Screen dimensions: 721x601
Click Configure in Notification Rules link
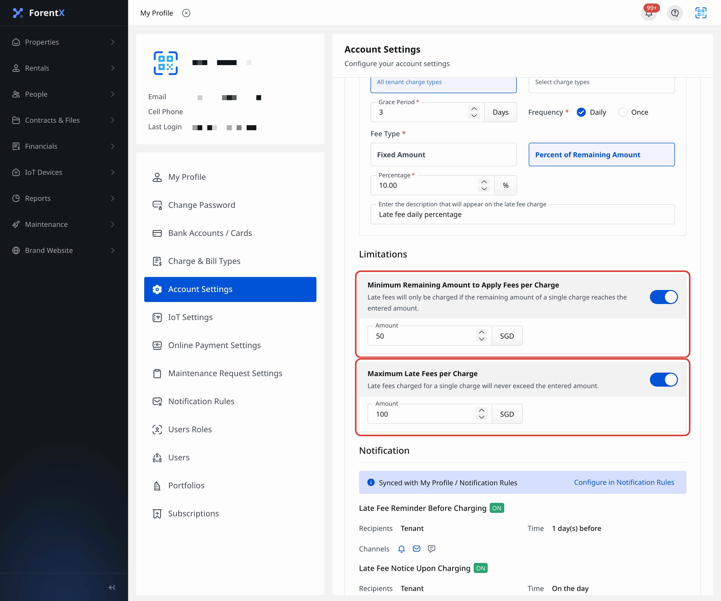click(x=624, y=482)
